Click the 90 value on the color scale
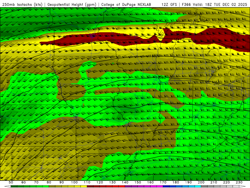This screenshot has height=188, width=250. tap(62, 182)
